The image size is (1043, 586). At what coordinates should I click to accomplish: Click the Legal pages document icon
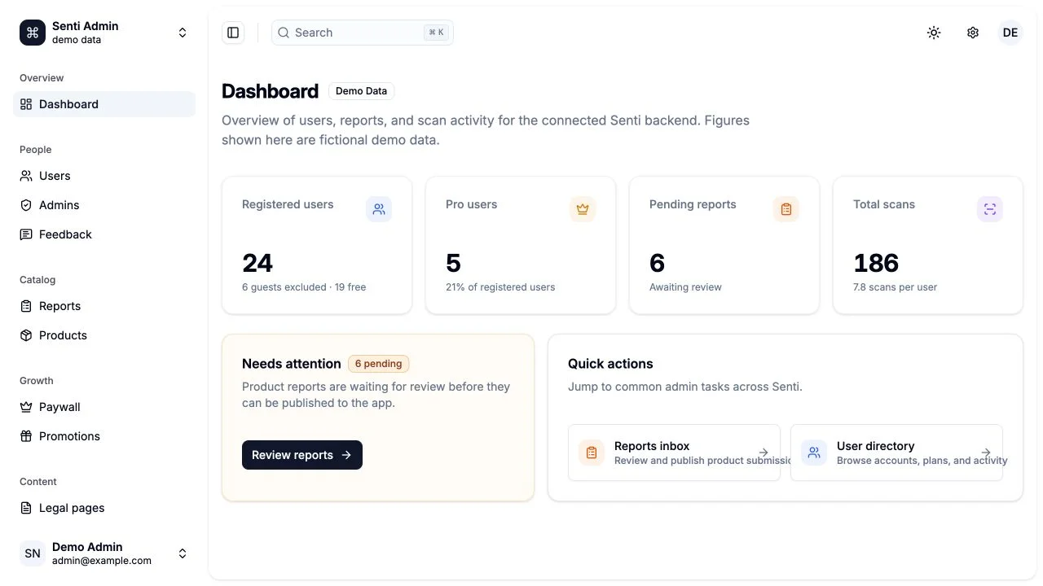pyautogui.click(x=26, y=508)
